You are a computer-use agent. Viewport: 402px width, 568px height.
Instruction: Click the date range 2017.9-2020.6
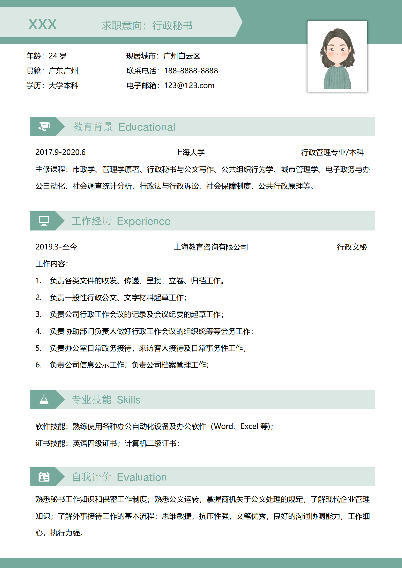click(x=61, y=152)
